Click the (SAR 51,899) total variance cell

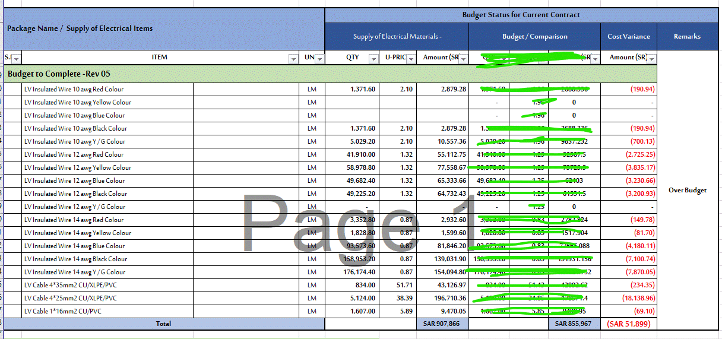click(x=629, y=324)
